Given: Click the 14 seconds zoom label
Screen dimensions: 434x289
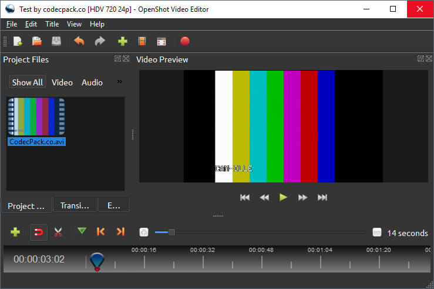Looking at the screenshot, I should 408,233.
